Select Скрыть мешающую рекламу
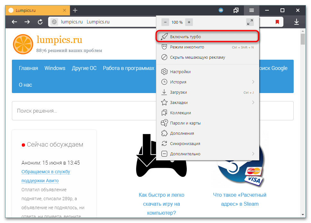311x223 pixels. coord(207,57)
